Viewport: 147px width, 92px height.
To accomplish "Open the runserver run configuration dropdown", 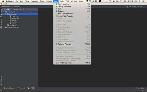I will 132,7.
